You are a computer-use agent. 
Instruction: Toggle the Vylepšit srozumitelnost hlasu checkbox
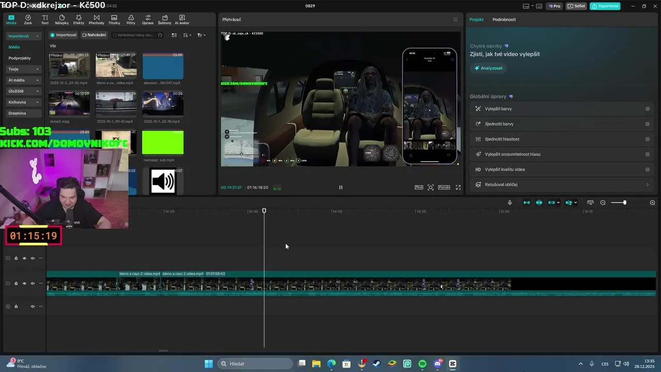(648, 154)
